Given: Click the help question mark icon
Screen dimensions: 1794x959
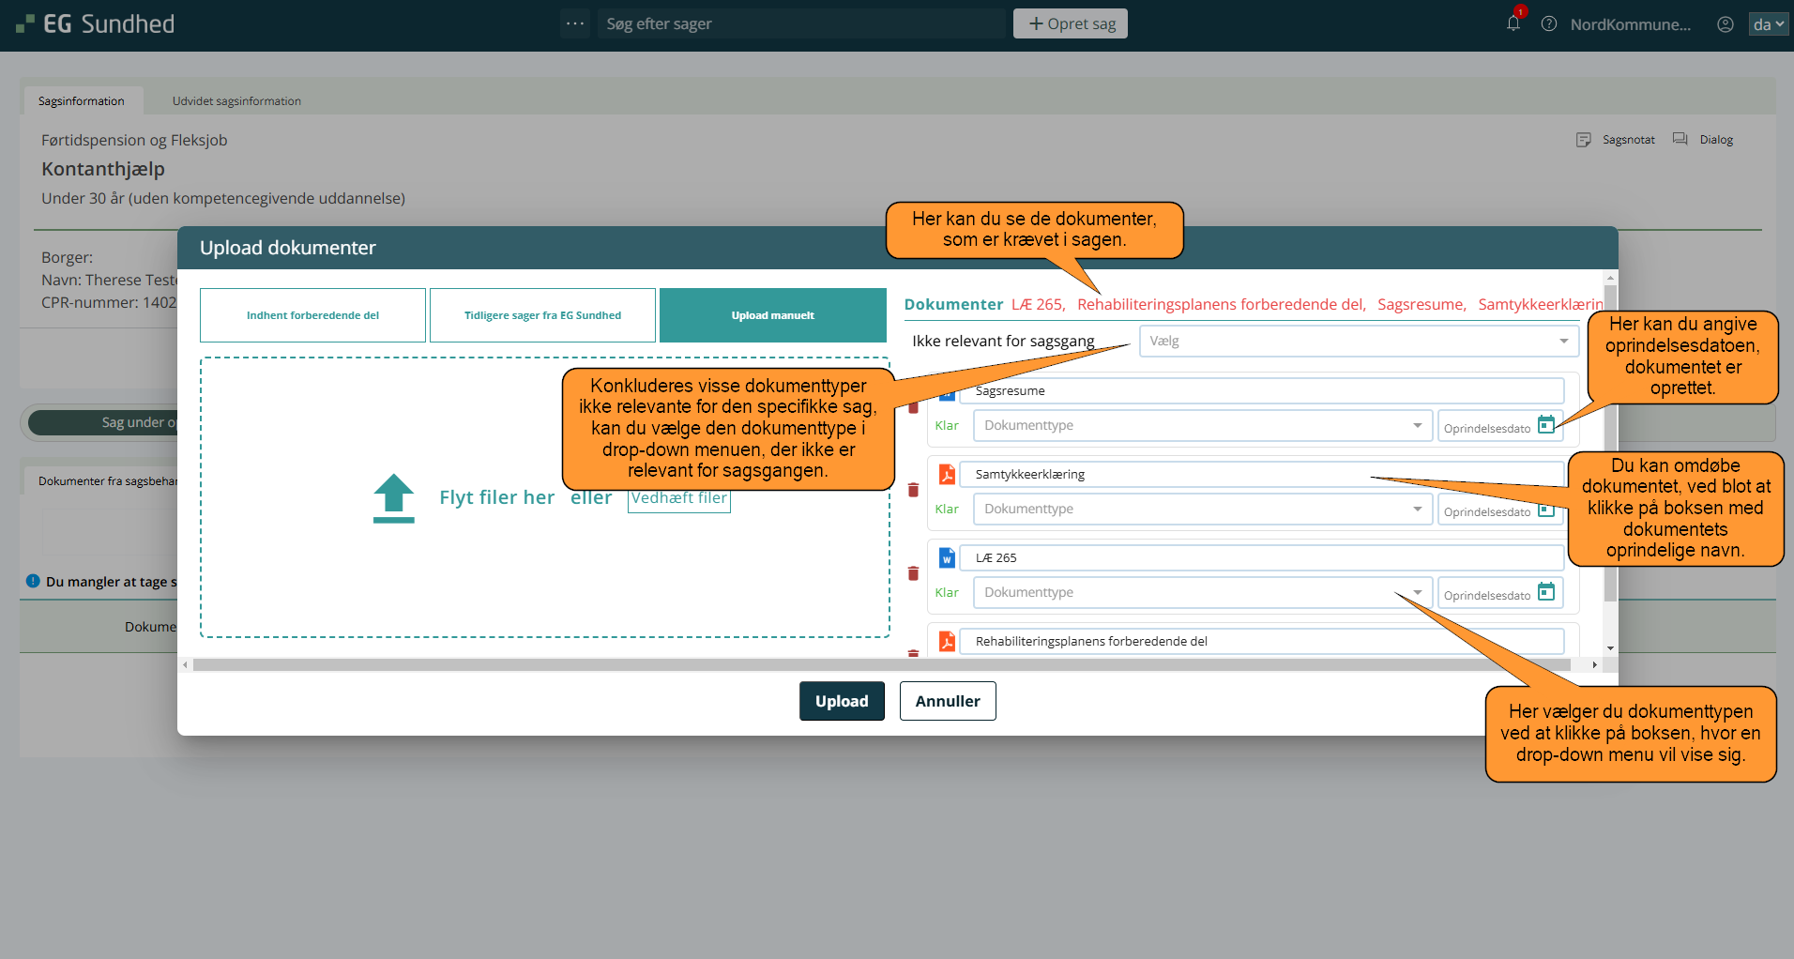Looking at the screenshot, I should [1549, 24].
